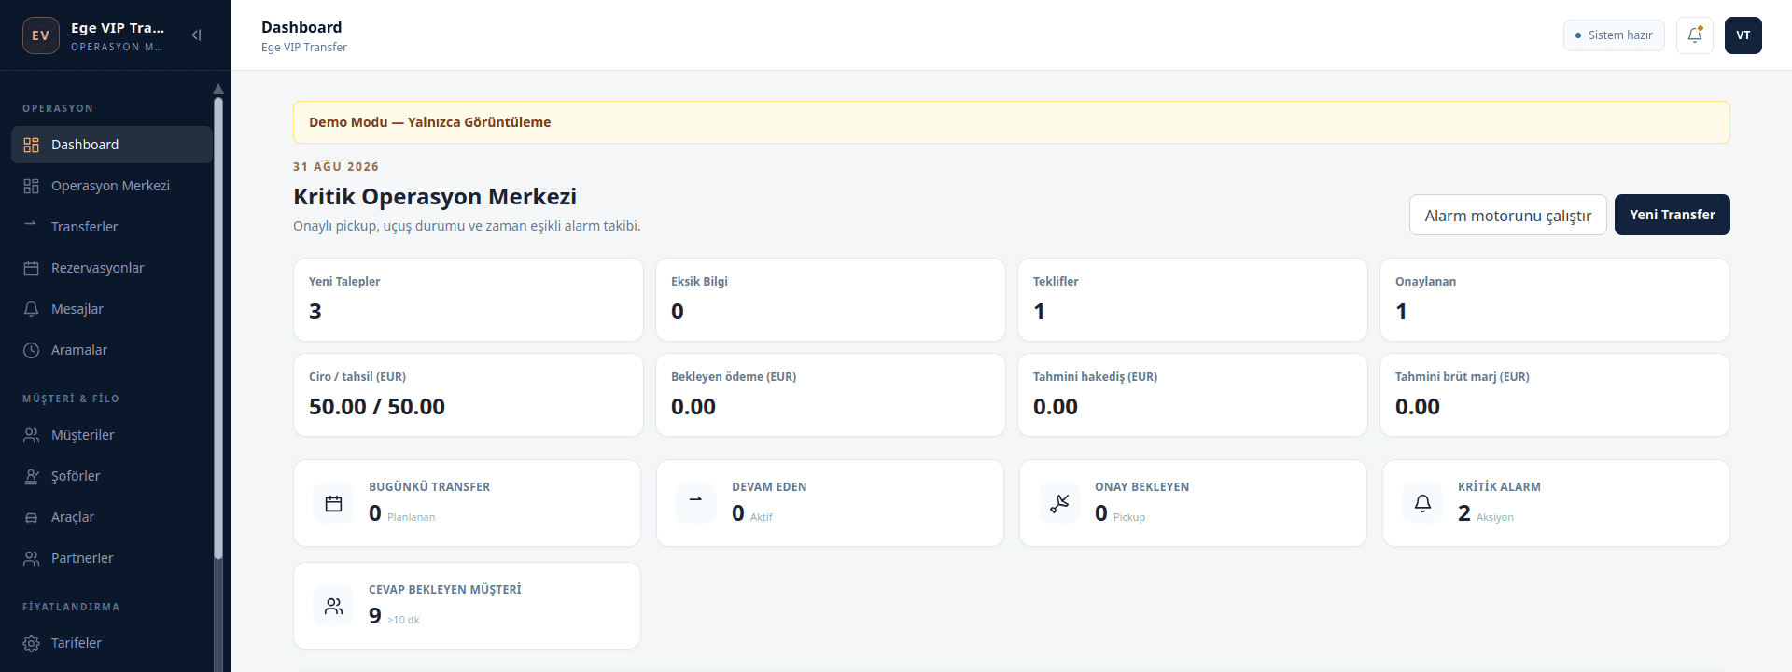The image size is (1792, 672).
Task: Click people icon on Cevap Bekleyen Müşteri card
Action: pos(333,606)
